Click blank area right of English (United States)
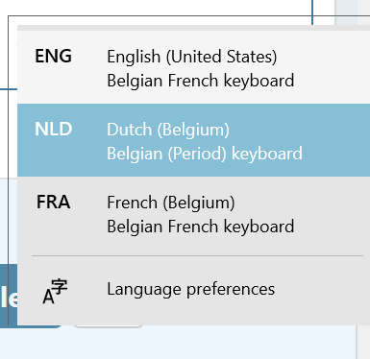370x359 pixels. coord(324,57)
